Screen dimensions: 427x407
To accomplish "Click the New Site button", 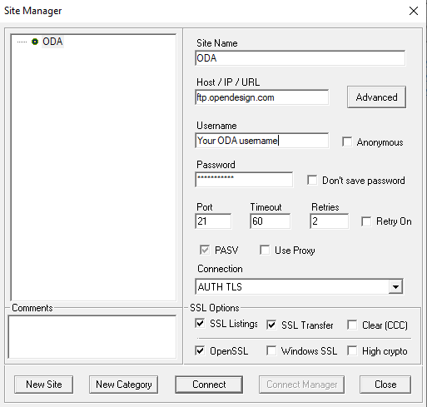I will click(44, 385).
